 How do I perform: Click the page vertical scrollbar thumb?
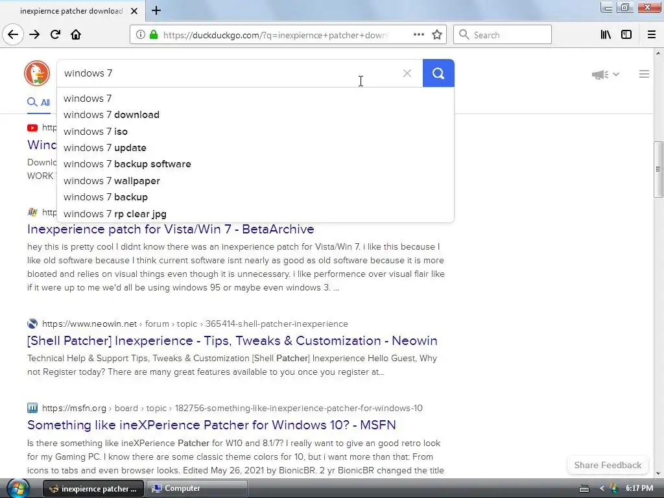[658, 169]
